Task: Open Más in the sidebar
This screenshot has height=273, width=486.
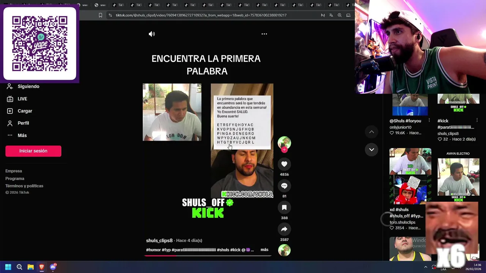Action: point(17,135)
